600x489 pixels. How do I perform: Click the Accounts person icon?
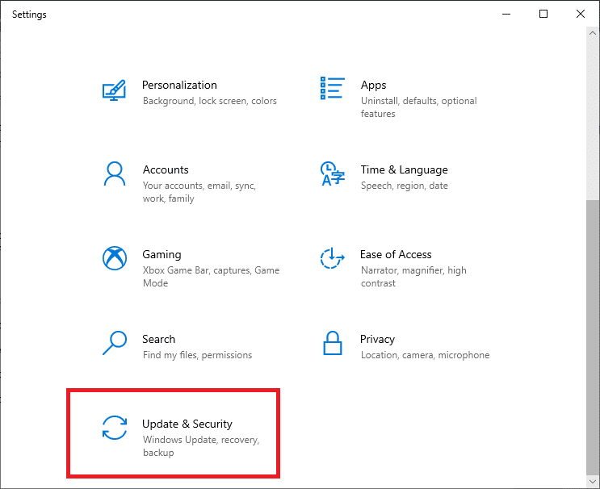[x=115, y=173]
